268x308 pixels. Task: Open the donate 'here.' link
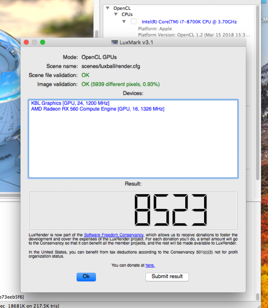[x=150, y=265]
